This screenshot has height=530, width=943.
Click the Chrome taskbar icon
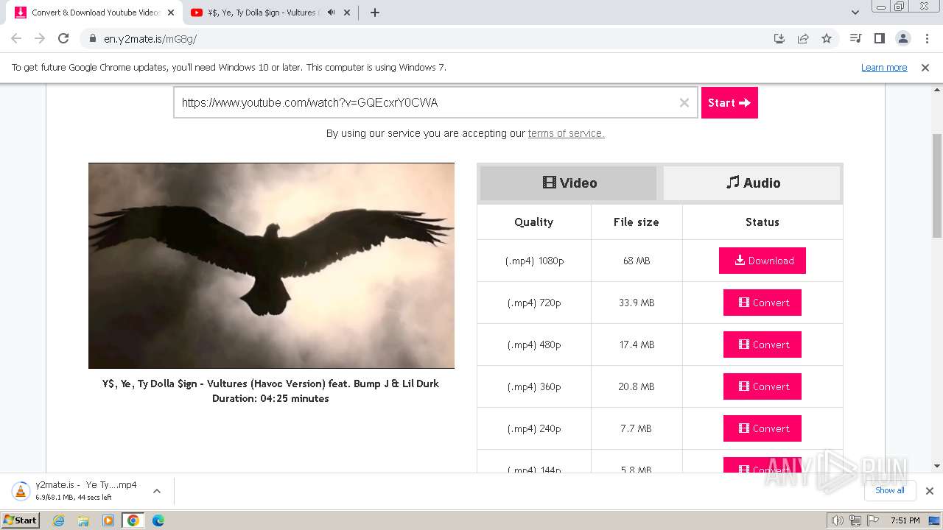coord(133,520)
